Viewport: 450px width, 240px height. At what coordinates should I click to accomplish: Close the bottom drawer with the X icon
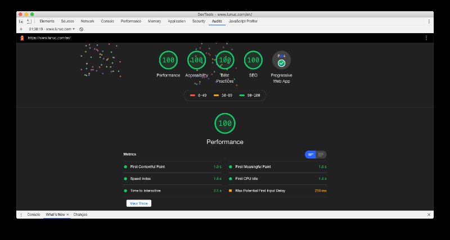click(429, 215)
